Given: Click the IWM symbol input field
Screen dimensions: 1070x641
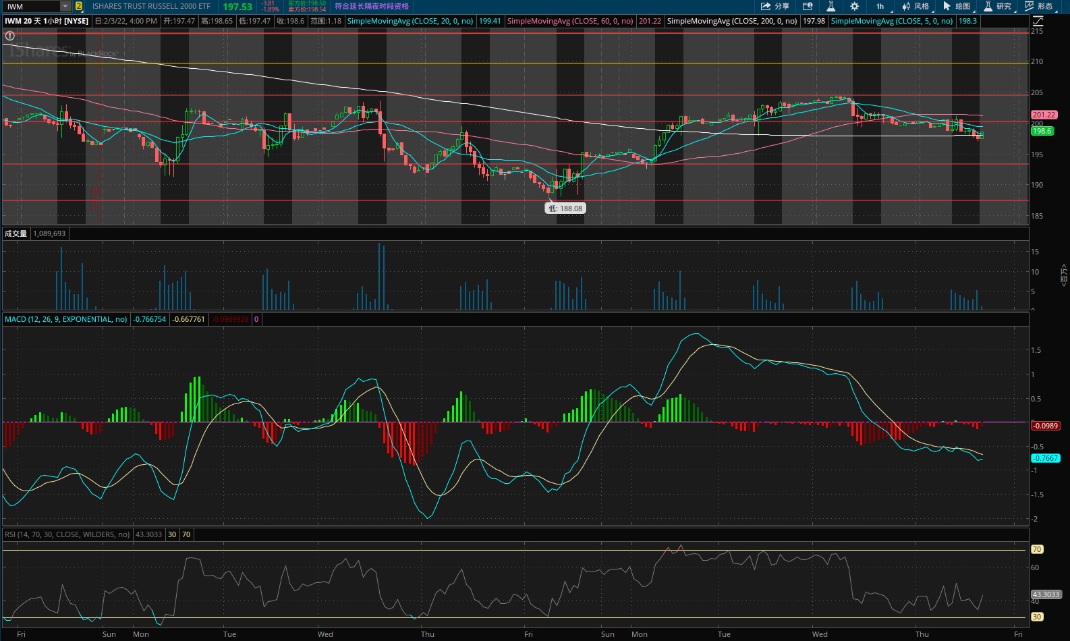Looking at the screenshot, I should coord(32,6).
